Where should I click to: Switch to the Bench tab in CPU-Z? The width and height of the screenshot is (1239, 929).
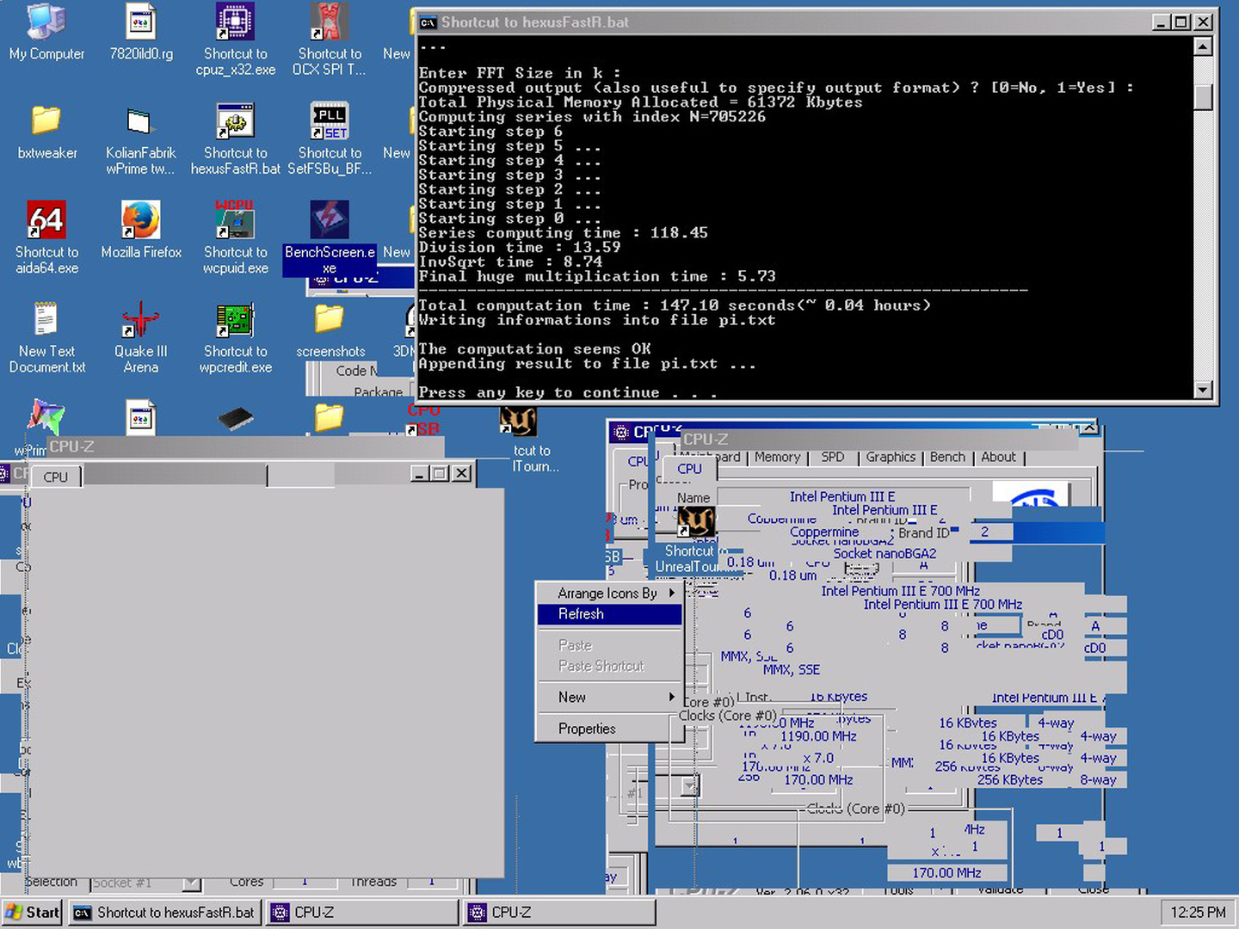tap(947, 458)
